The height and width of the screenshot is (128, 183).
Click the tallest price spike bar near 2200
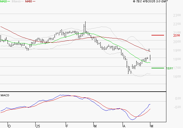pyautogui.click(x=85, y=27)
